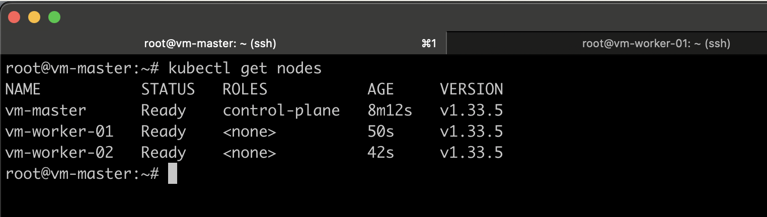The width and height of the screenshot is (767, 217).
Task: Click the VERSION column header
Action: [471, 89]
